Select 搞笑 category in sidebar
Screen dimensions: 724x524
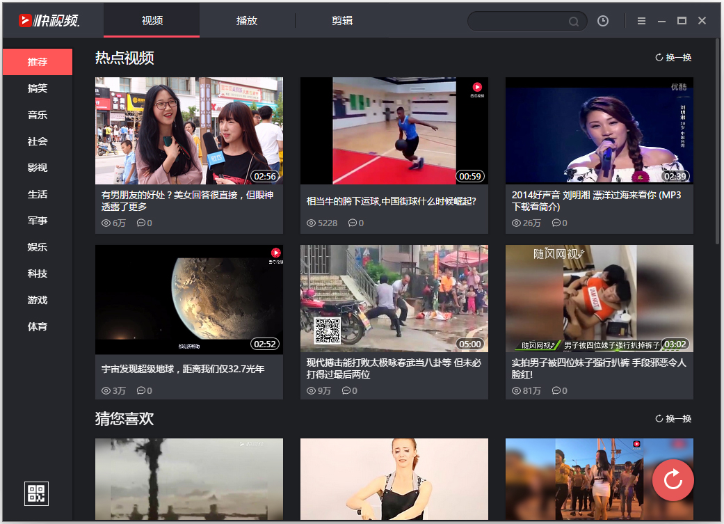(x=38, y=88)
